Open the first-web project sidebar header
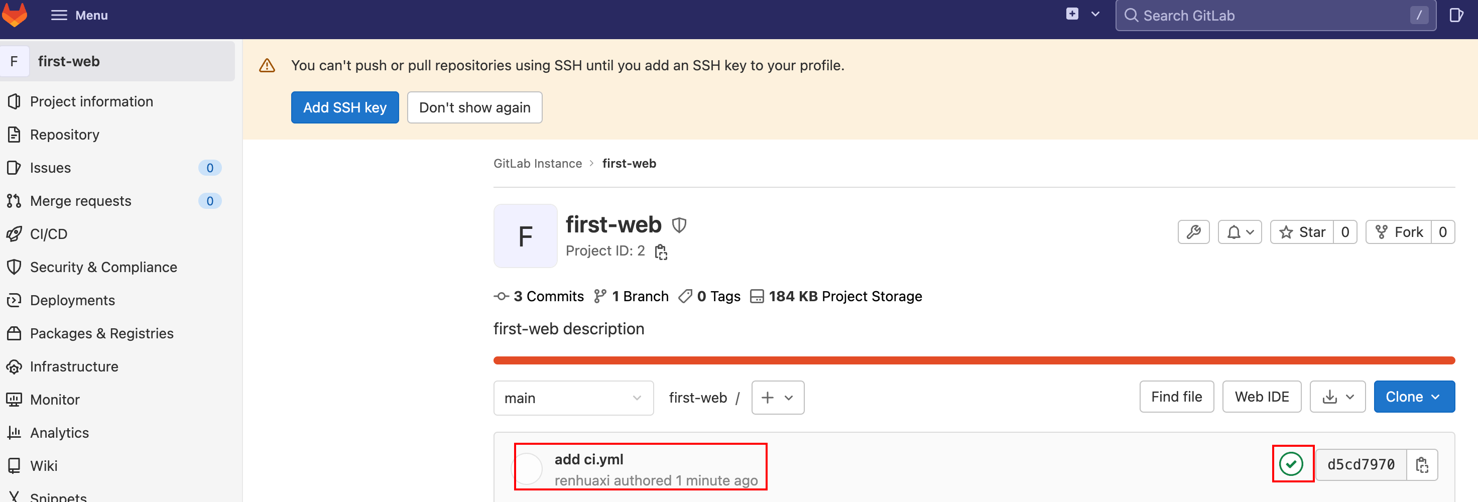The height and width of the screenshot is (502, 1478). click(117, 61)
